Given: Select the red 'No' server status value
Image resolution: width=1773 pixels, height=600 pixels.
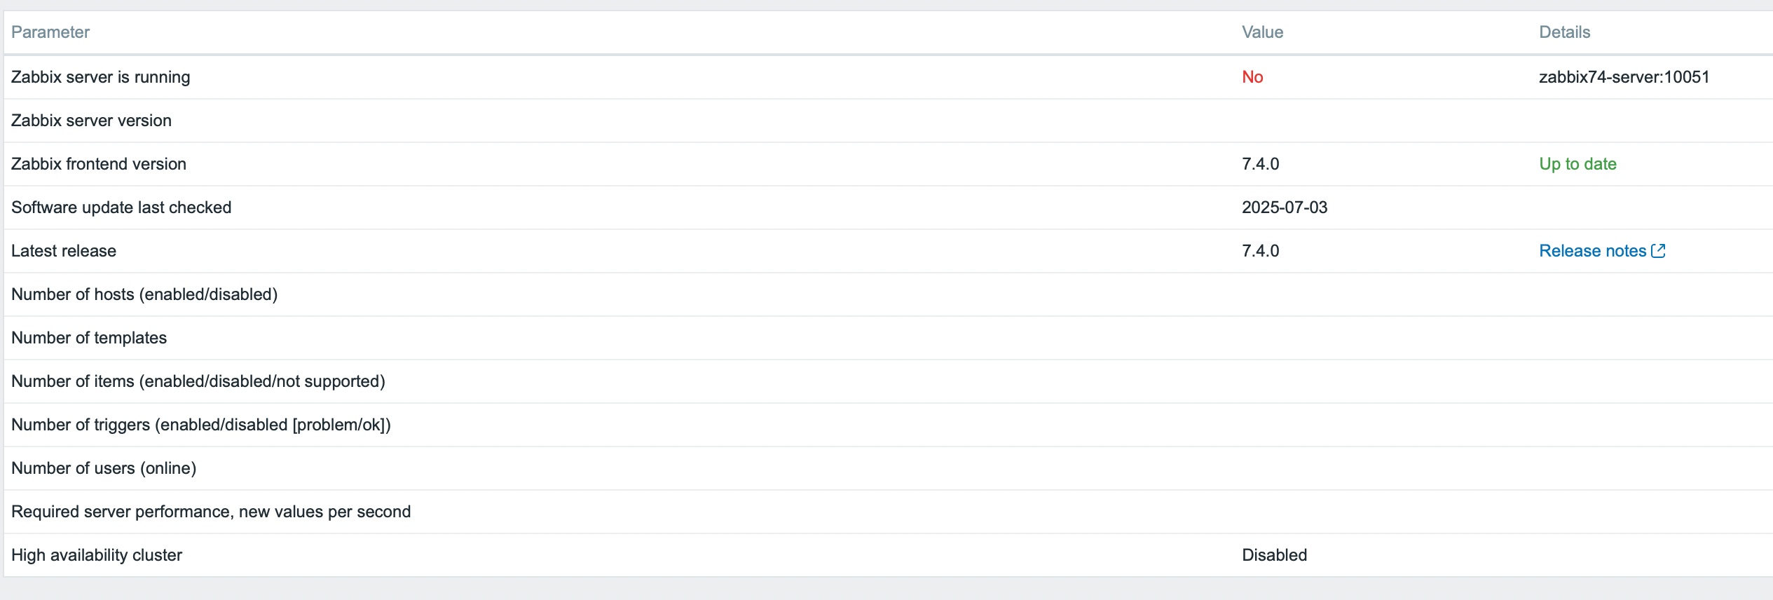Looking at the screenshot, I should click(x=1252, y=77).
